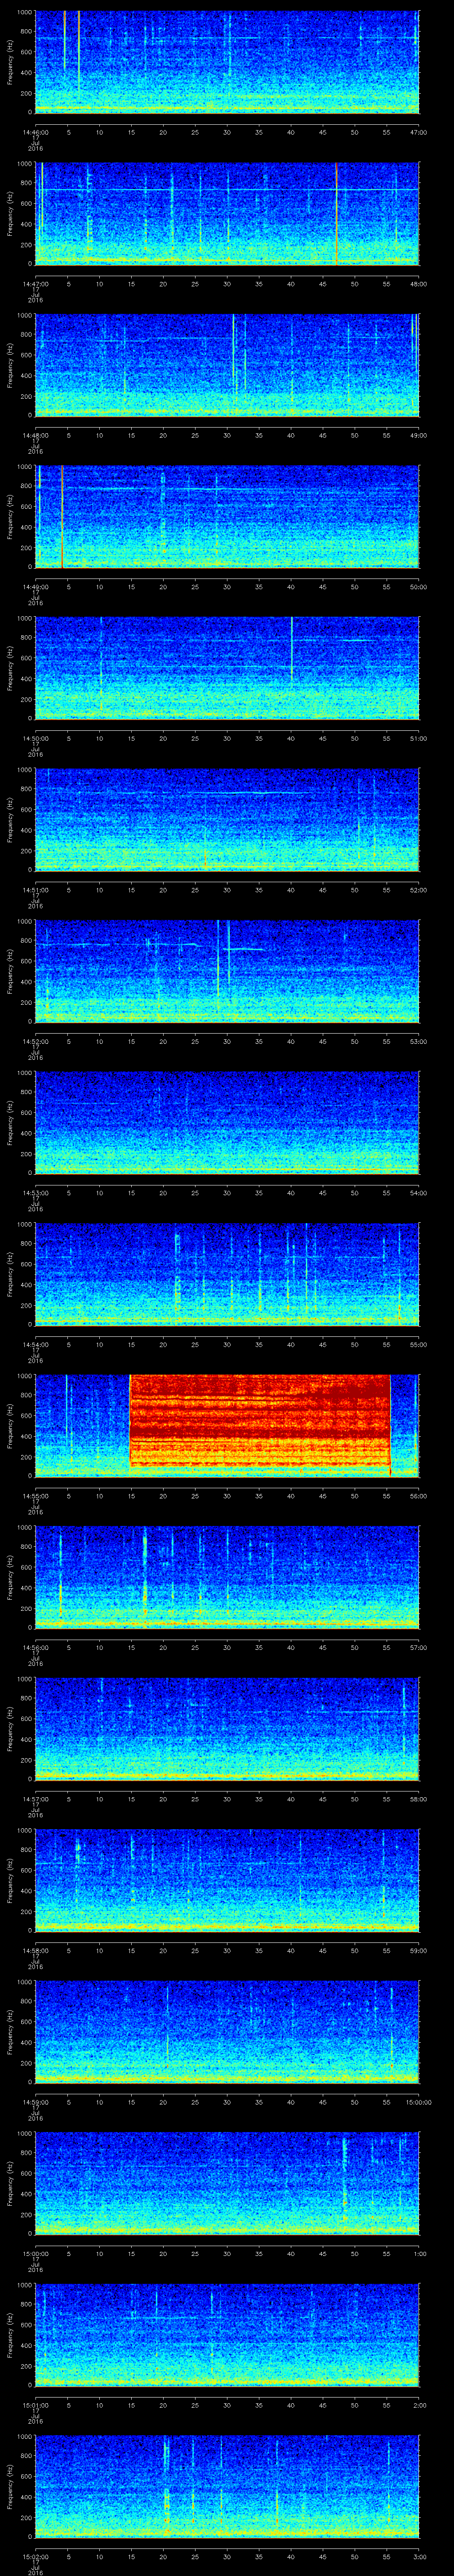Viewport: 454px width, 2576px height.
Task: Click the 57:00 end label of the 14:56 panel
Action: [418, 1647]
